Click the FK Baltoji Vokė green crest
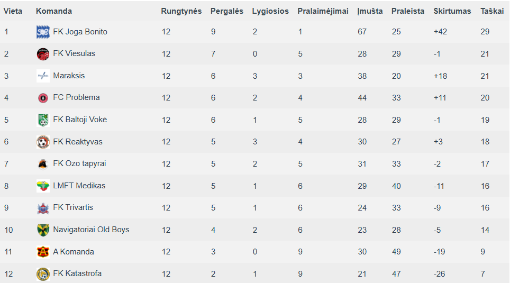 (43, 120)
